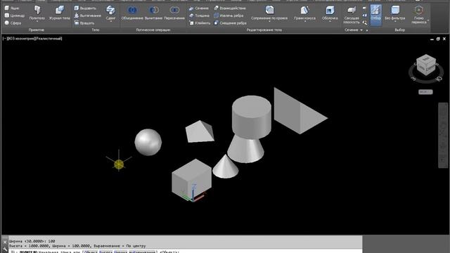Click the ViewCube in the viewport corner
The width and height of the screenshot is (450, 253).
(426, 65)
